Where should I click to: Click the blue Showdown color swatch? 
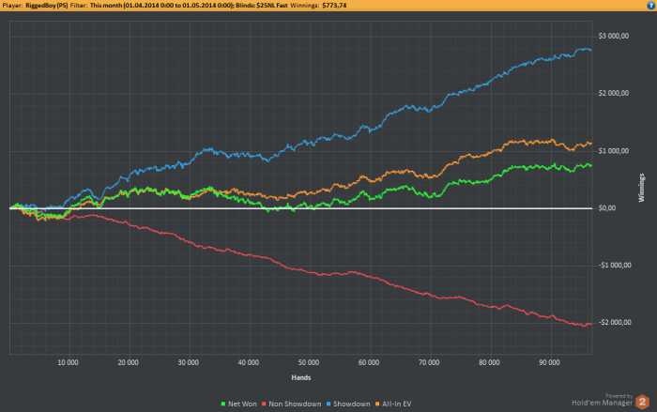click(x=328, y=404)
